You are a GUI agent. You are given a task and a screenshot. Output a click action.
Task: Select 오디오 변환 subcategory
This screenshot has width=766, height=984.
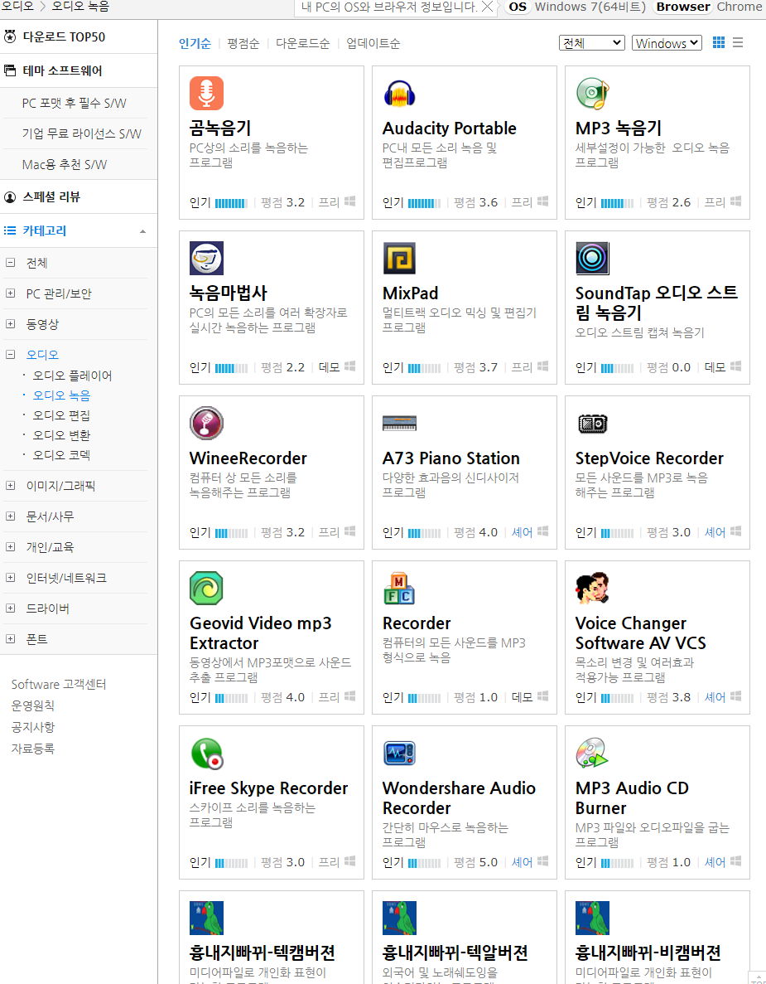coord(61,435)
